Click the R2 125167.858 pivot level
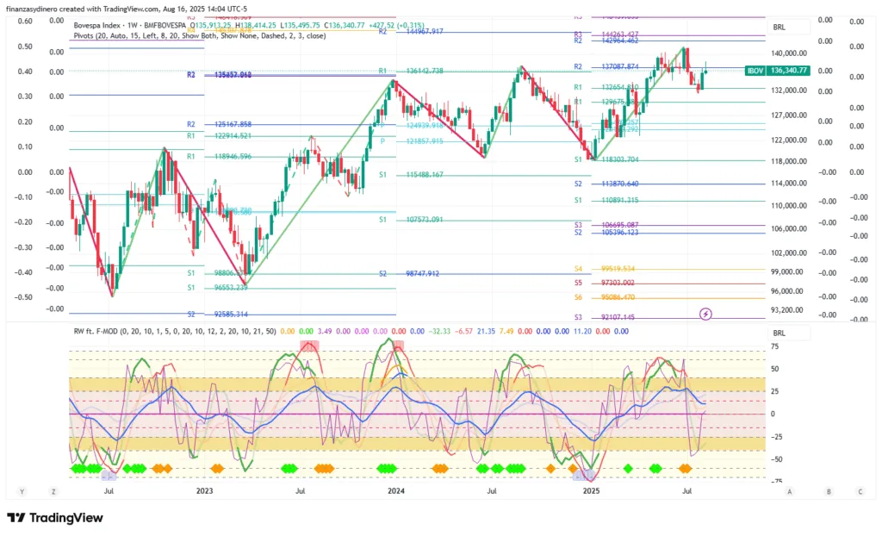The height and width of the screenshot is (536, 882). click(220, 124)
